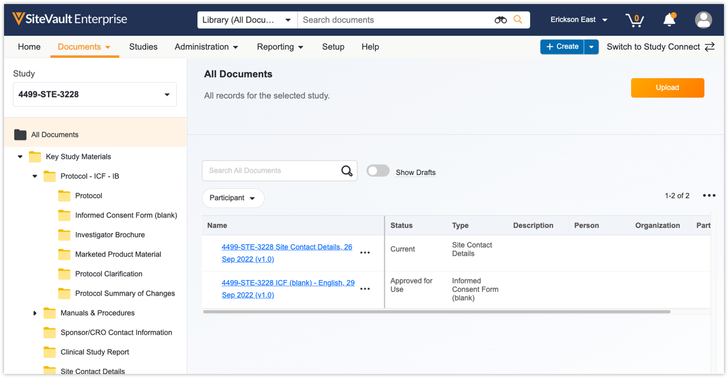This screenshot has width=728, height=378.
Task: Click Switch to Study Connect
Action: (x=653, y=47)
